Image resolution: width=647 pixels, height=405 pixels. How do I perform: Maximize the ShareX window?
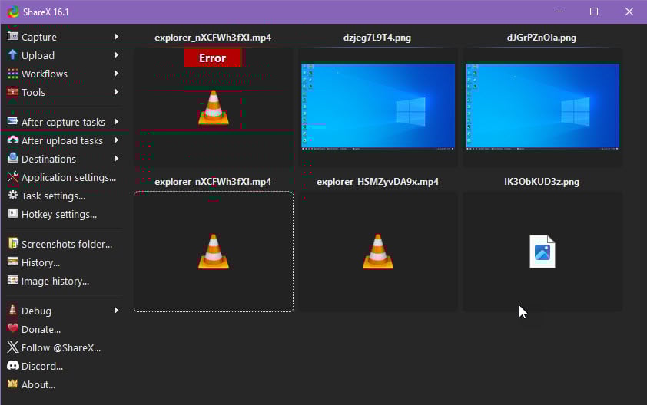tap(594, 12)
